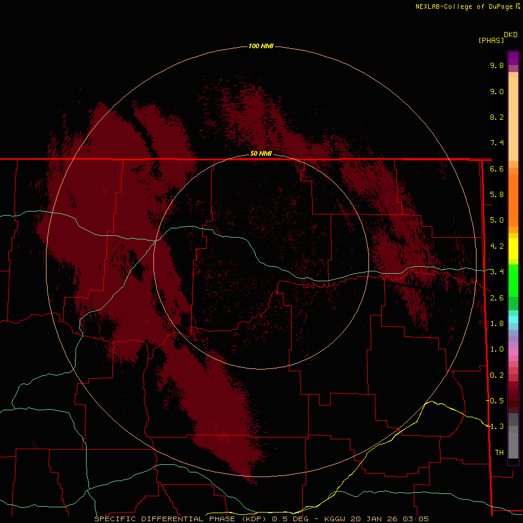Click the 100 NMI range ring label

(261, 46)
